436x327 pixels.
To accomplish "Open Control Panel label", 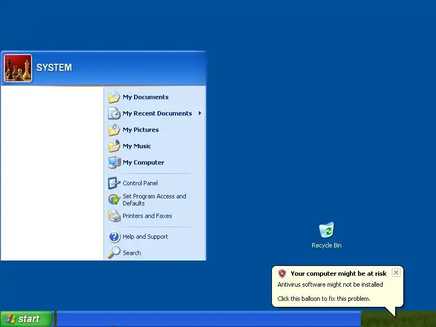I will 140,183.
